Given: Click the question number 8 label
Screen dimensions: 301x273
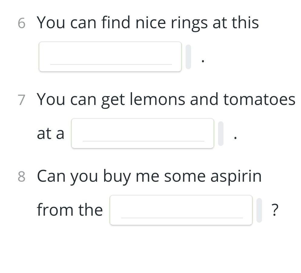Looking at the screenshot, I should [x=21, y=177].
